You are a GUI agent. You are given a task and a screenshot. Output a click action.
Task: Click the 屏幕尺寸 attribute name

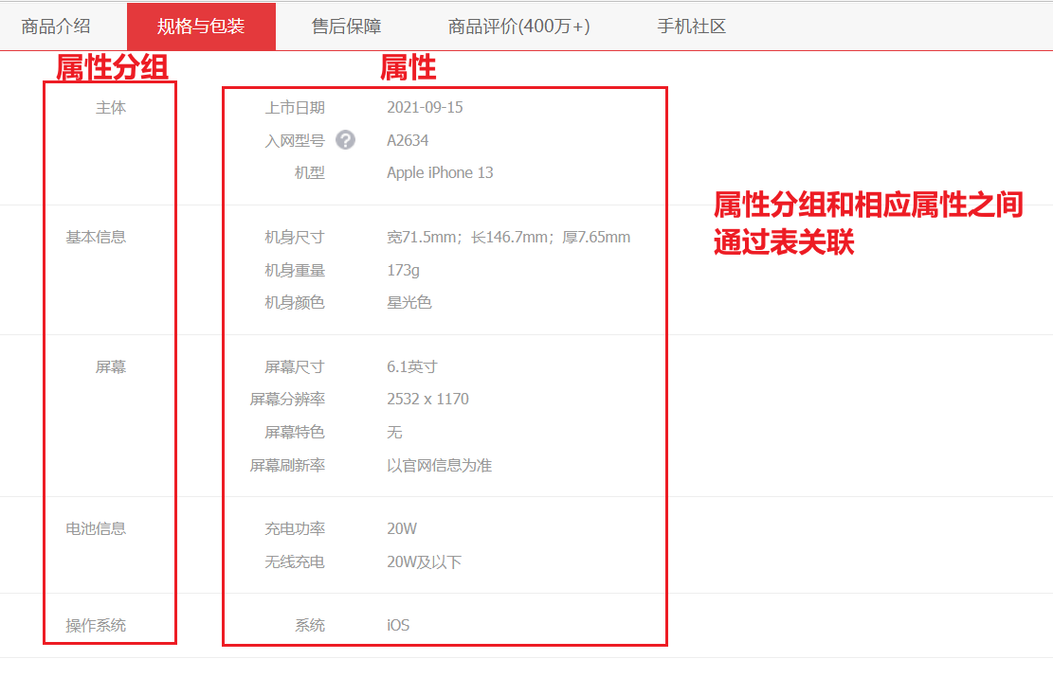(295, 366)
